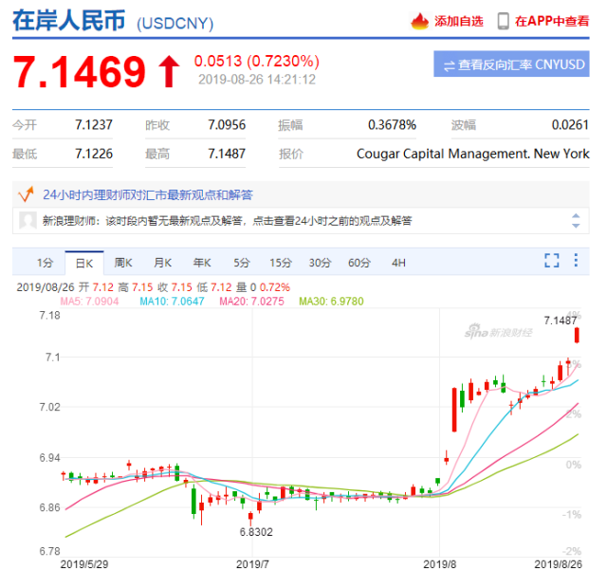The width and height of the screenshot is (607, 569).
Task: Switch chart to 周K weekly candles
Action: pos(123,262)
